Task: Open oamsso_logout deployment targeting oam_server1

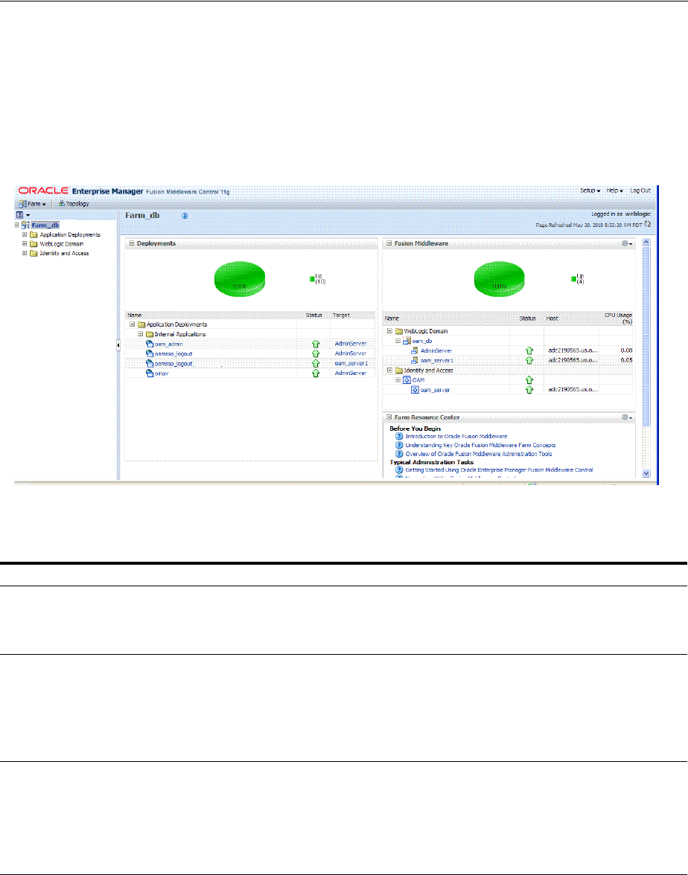Action: click(173, 364)
